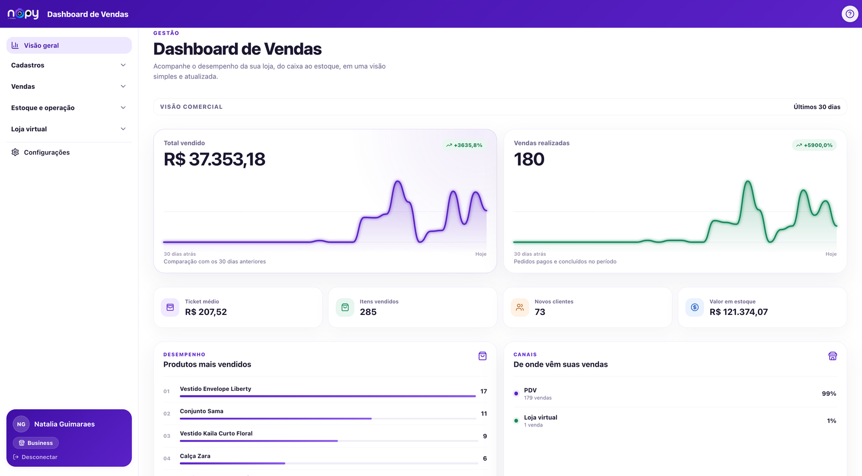Click the Total vendido trend arrow icon

click(449, 145)
